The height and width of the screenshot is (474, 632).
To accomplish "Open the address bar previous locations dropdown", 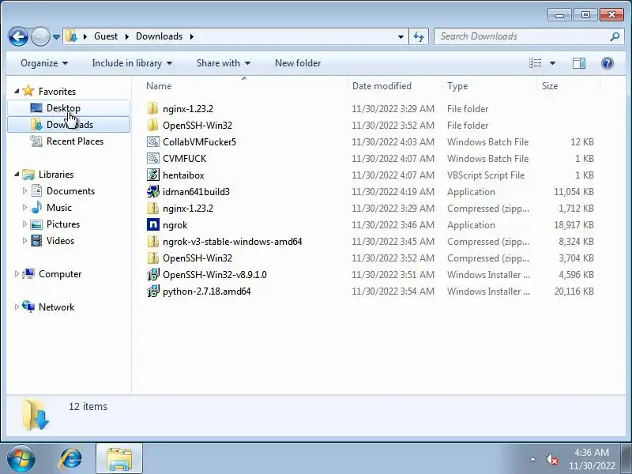I will (x=401, y=36).
